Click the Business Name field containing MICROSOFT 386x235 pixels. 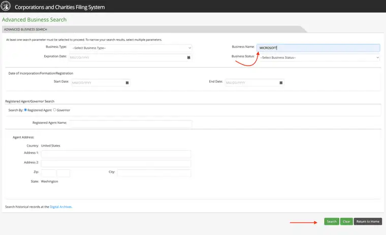[x=318, y=48]
